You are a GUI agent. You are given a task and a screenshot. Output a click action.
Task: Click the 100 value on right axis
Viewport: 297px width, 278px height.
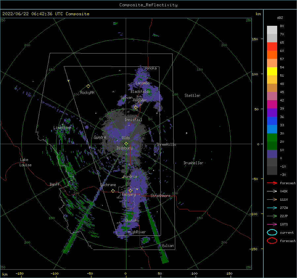[x=255, y=74]
